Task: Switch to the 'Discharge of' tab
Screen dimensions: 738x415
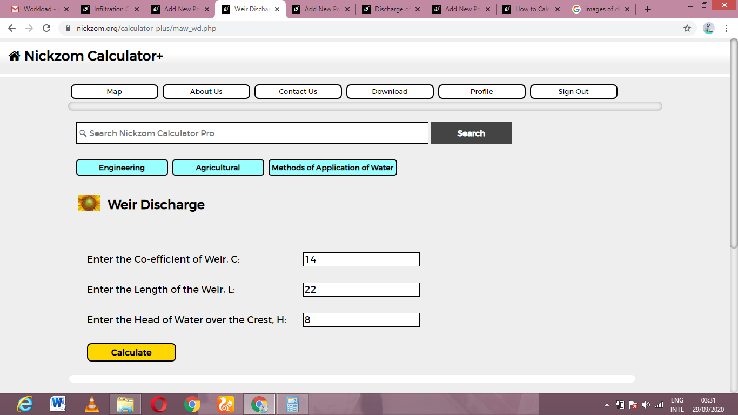Action: pos(391,9)
